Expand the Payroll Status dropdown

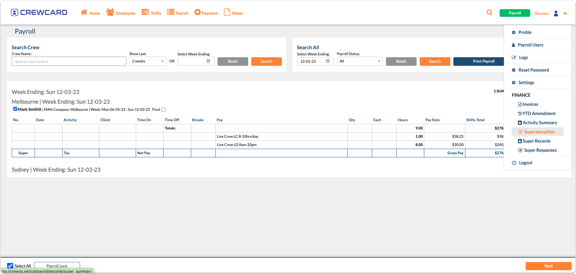tap(359, 61)
